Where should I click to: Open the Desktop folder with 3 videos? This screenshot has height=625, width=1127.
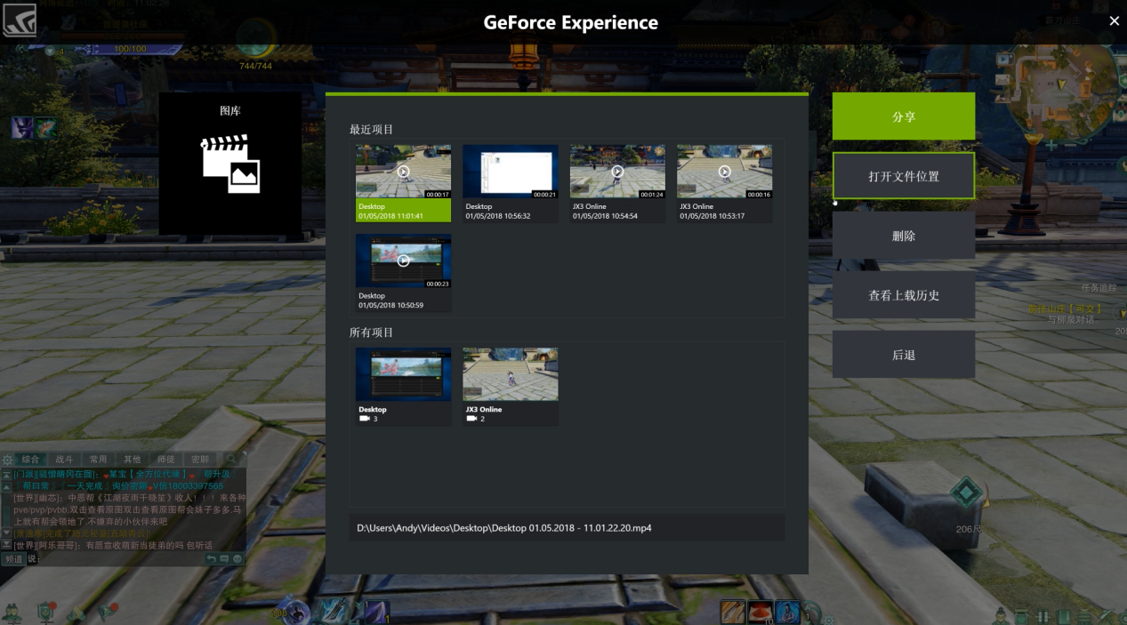coord(403,386)
